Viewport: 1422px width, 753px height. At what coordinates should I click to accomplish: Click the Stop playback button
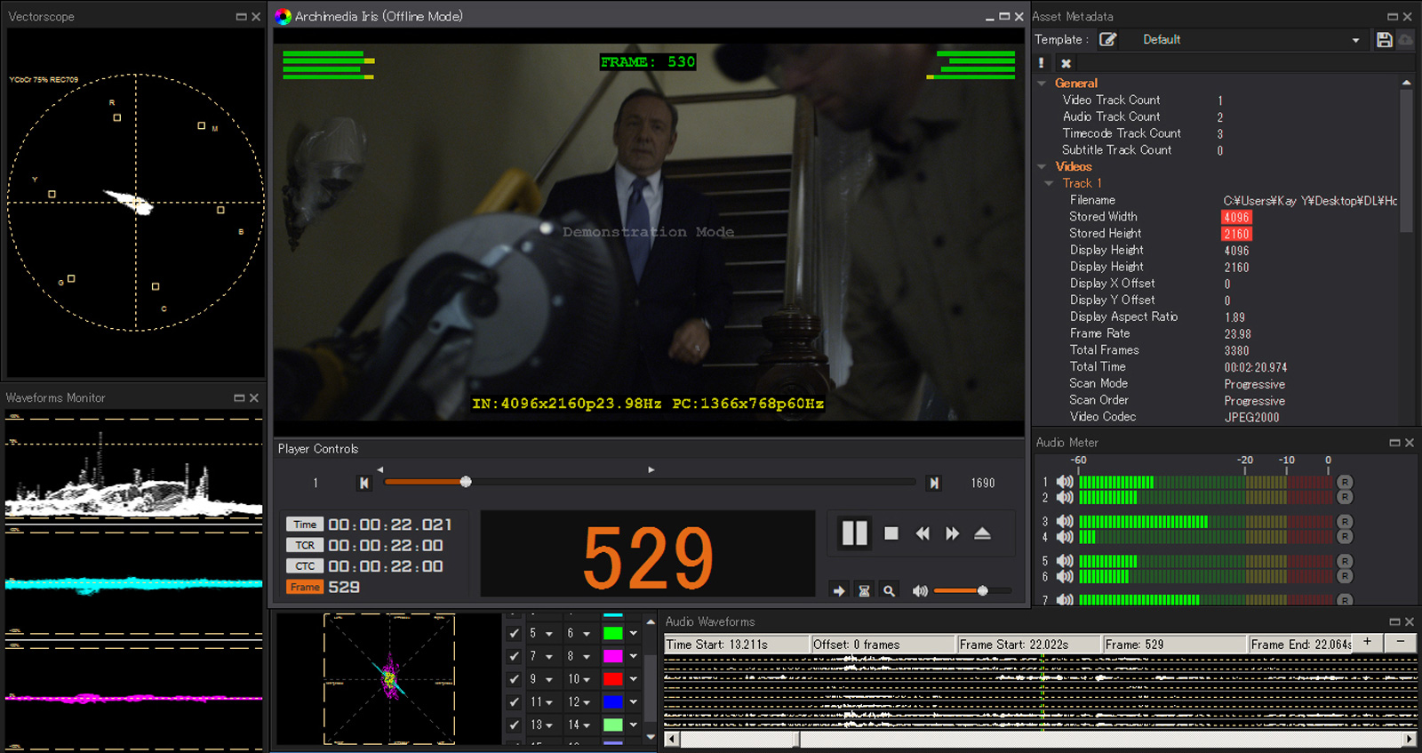(891, 533)
